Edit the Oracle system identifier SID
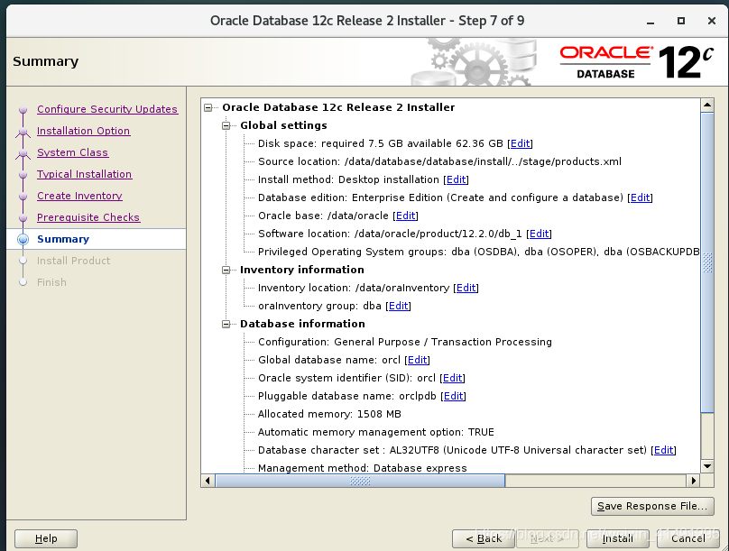Screen dimensions: 729x551 (x=452, y=378)
